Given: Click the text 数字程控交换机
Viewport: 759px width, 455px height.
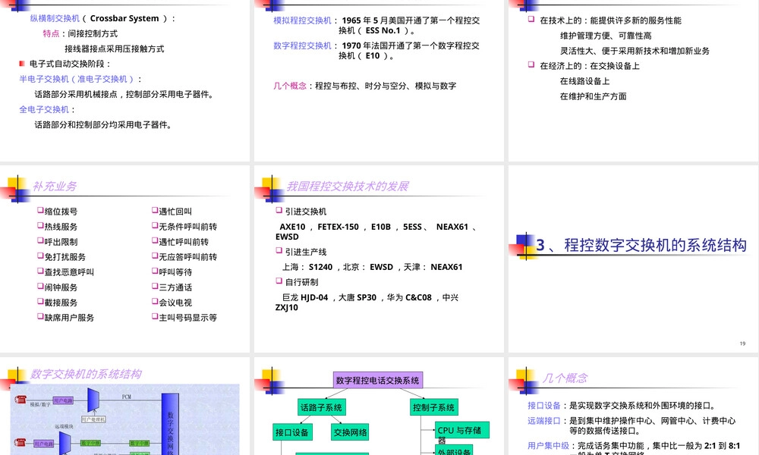Looking at the screenshot, I should pyautogui.click(x=303, y=46).
